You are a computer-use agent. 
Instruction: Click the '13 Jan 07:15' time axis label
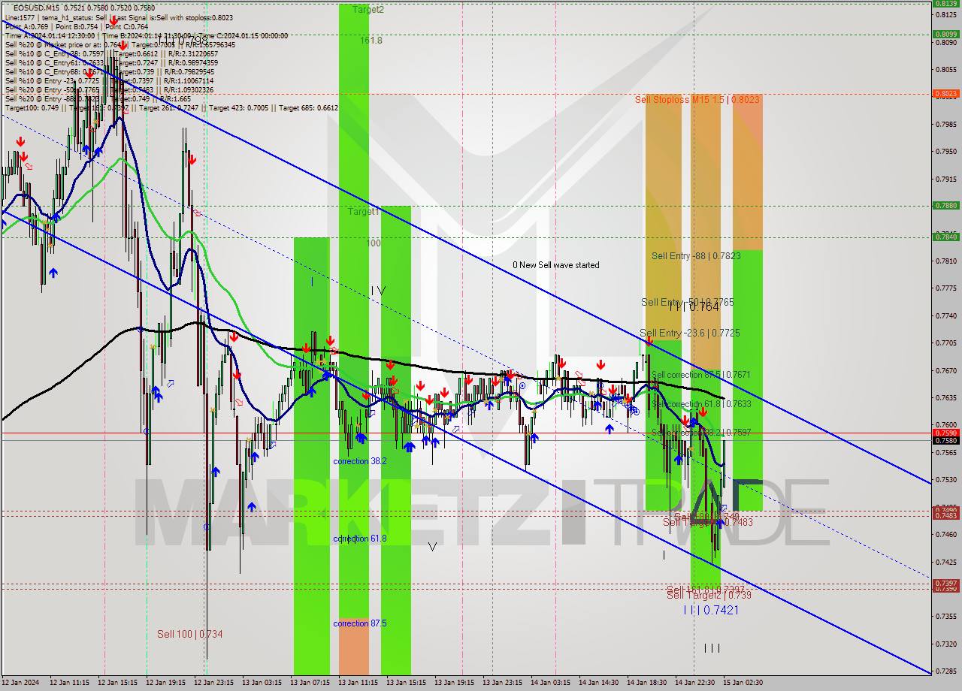[310, 683]
